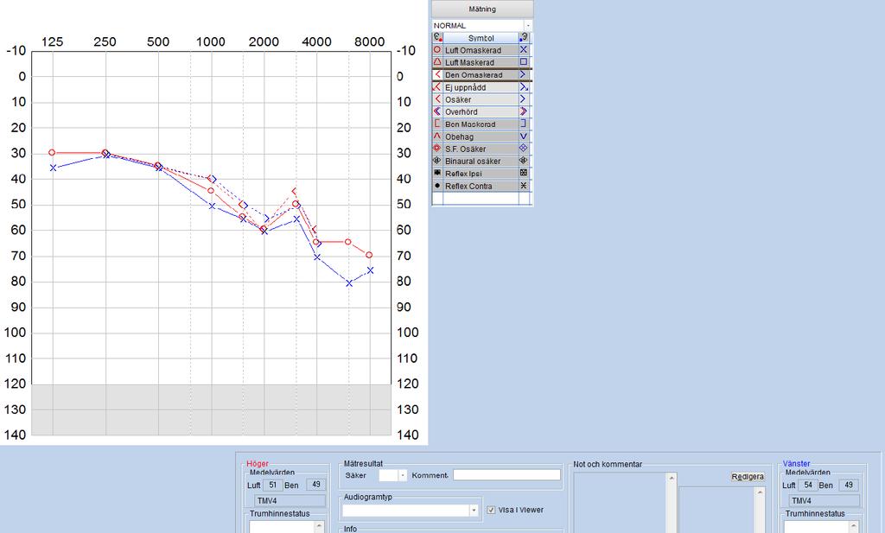Click scroll-up arrow of left Not och kommentar box

[x=672, y=479]
